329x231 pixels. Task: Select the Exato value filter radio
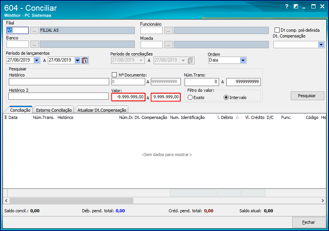[190, 98]
